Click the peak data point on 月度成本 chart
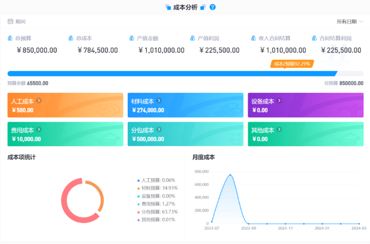This screenshot has width=370, height=244. 230,175
